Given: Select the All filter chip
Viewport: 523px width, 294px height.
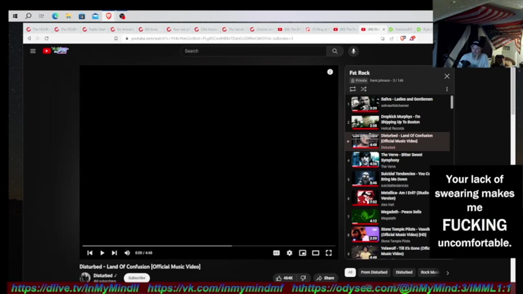Looking at the screenshot, I should (x=350, y=272).
